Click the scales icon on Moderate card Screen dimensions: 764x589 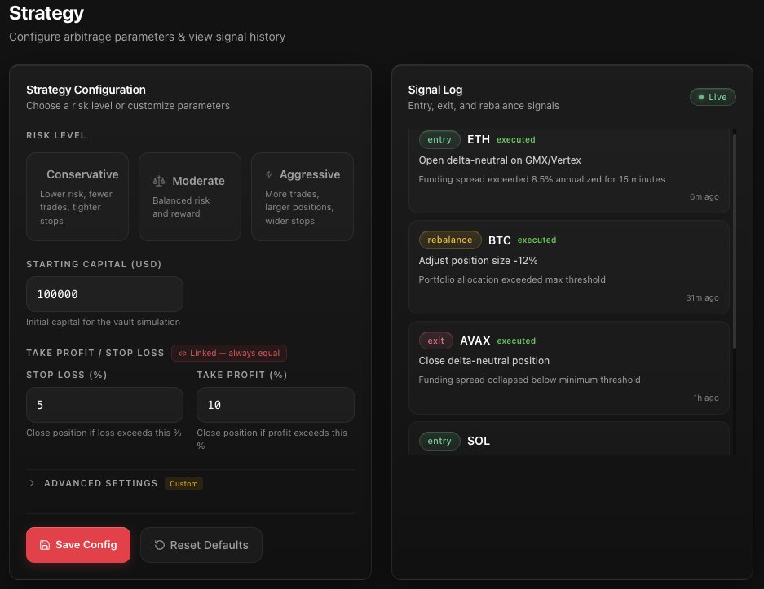pyautogui.click(x=159, y=181)
